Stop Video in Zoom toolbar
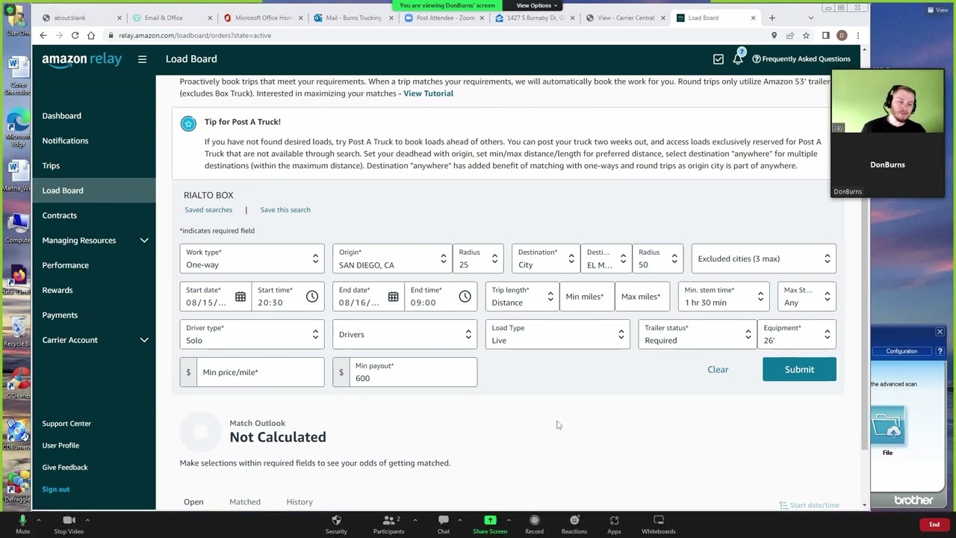 [x=69, y=524]
